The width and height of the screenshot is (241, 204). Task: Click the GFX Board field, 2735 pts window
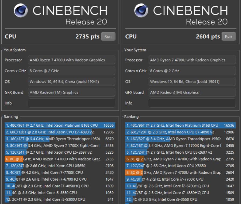(72, 92)
